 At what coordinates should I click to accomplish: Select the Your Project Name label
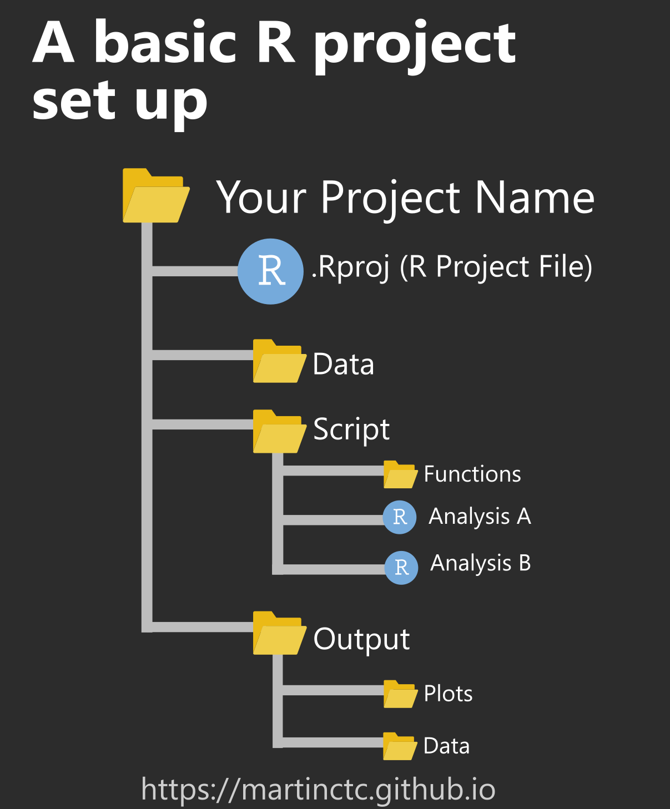(405, 198)
